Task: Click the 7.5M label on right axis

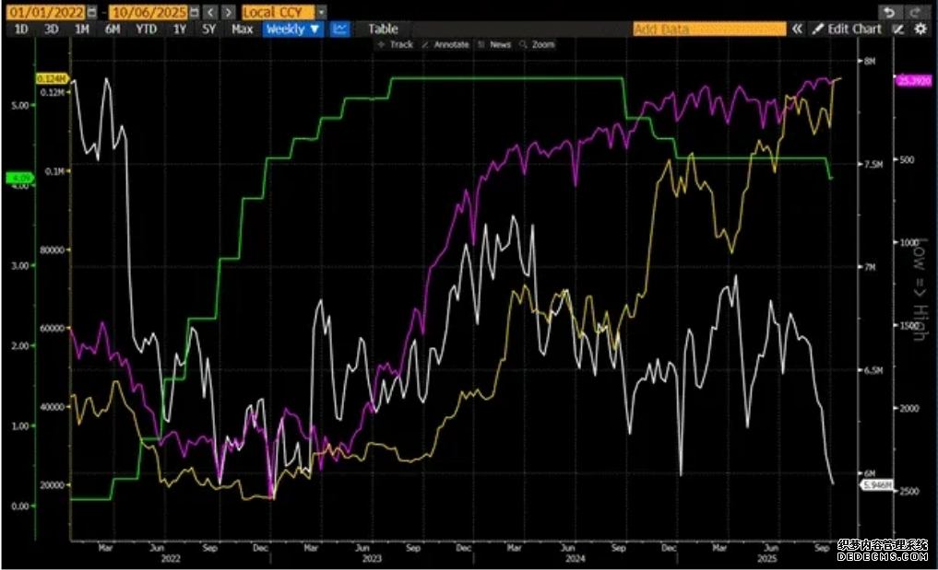Action: (x=873, y=164)
